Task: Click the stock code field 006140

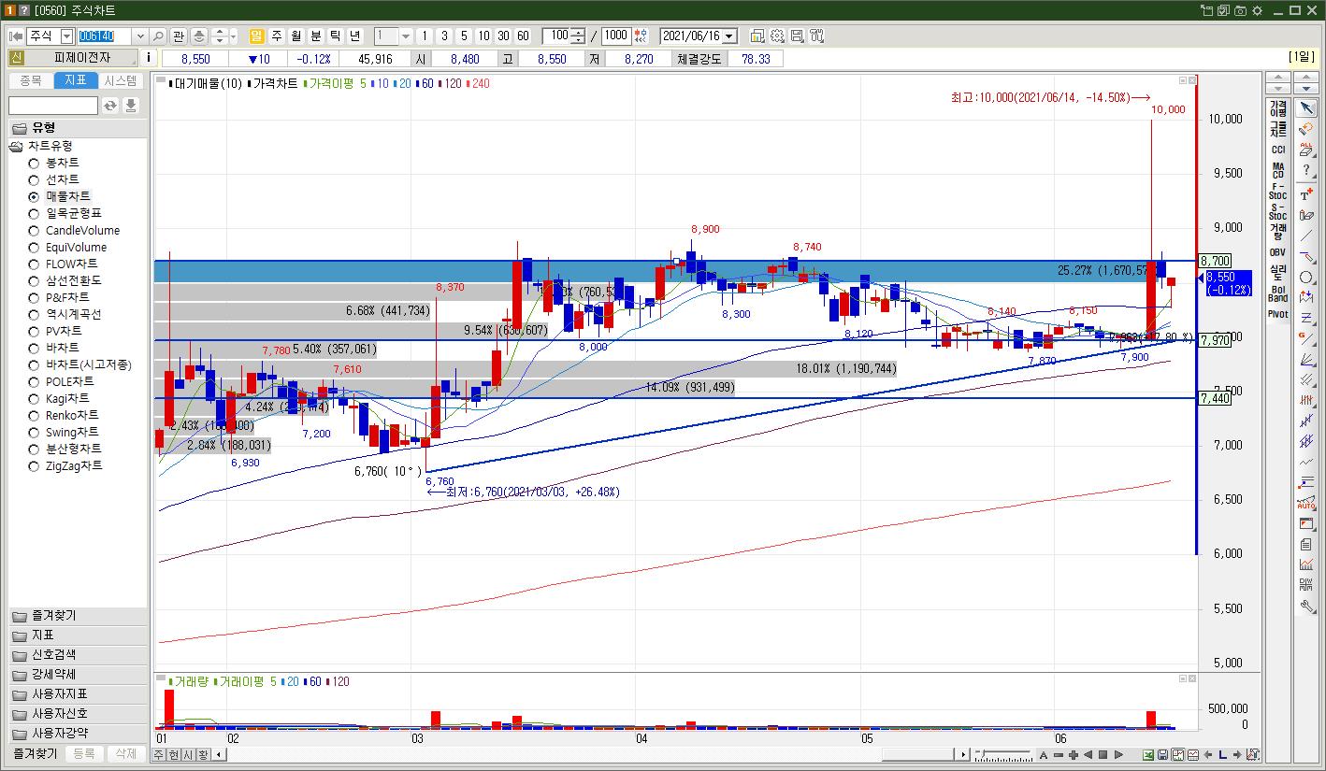Action: click(105, 36)
